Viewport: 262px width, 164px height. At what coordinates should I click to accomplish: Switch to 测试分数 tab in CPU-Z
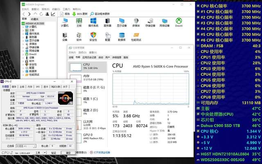[56, 87]
